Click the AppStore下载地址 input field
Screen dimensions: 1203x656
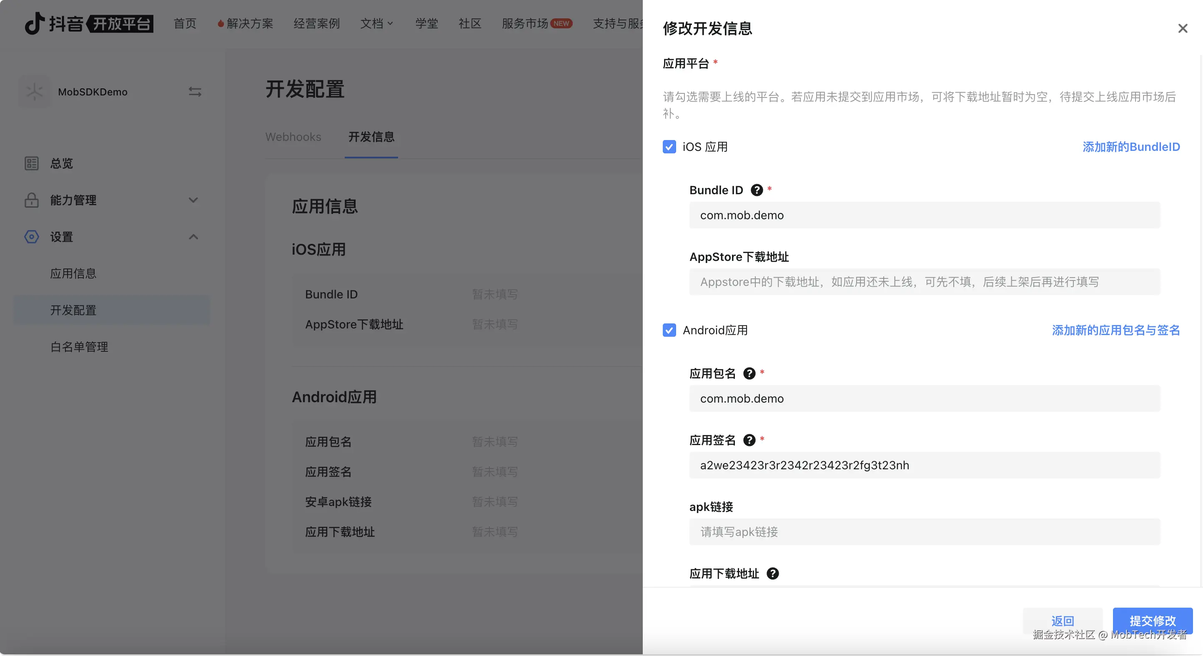coord(924,282)
